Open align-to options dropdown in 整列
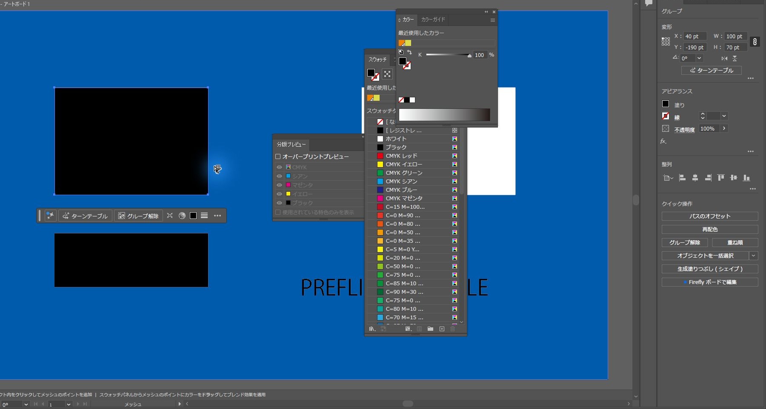The height and width of the screenshot is (409, 766). point(668,178)
